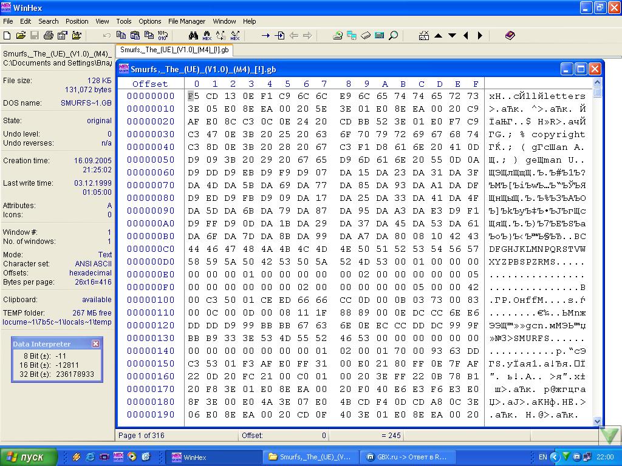Image resolution: width=622 pixels, height=466 pixels.
Task: Open the Start menu (пуск)
Action: [29, 457]
